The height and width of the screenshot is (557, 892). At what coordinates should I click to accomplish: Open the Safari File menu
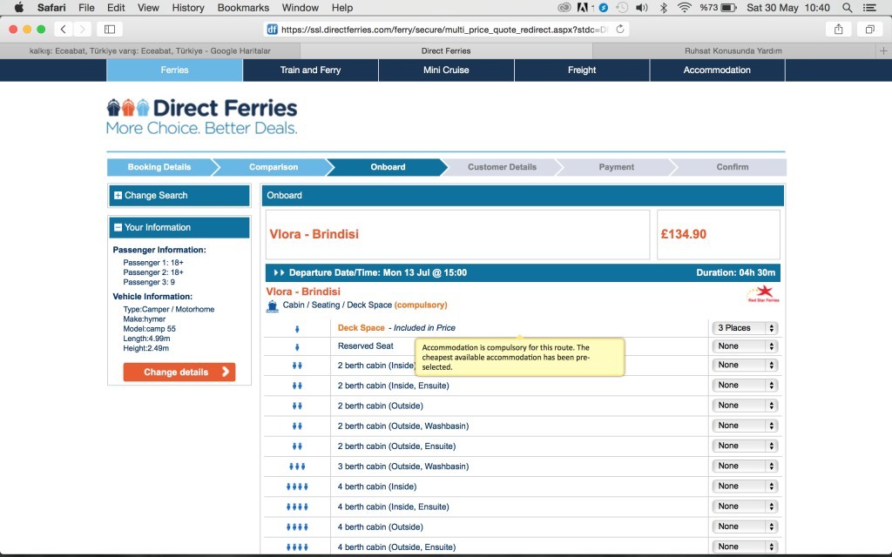point(86,7)
